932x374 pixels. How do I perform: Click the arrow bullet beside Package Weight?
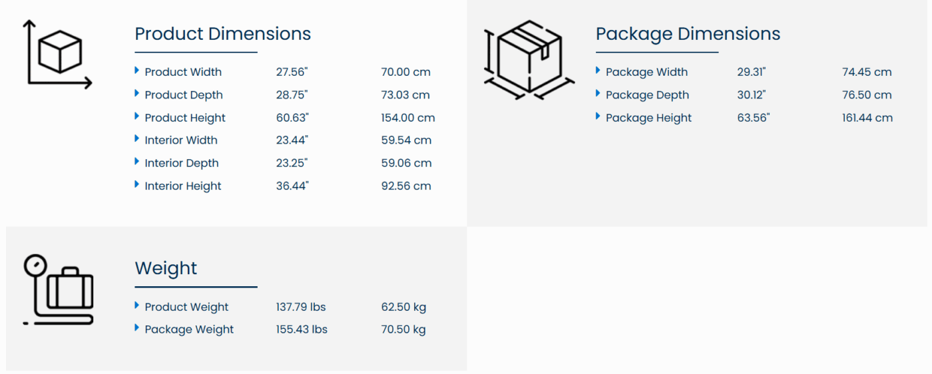137,328
